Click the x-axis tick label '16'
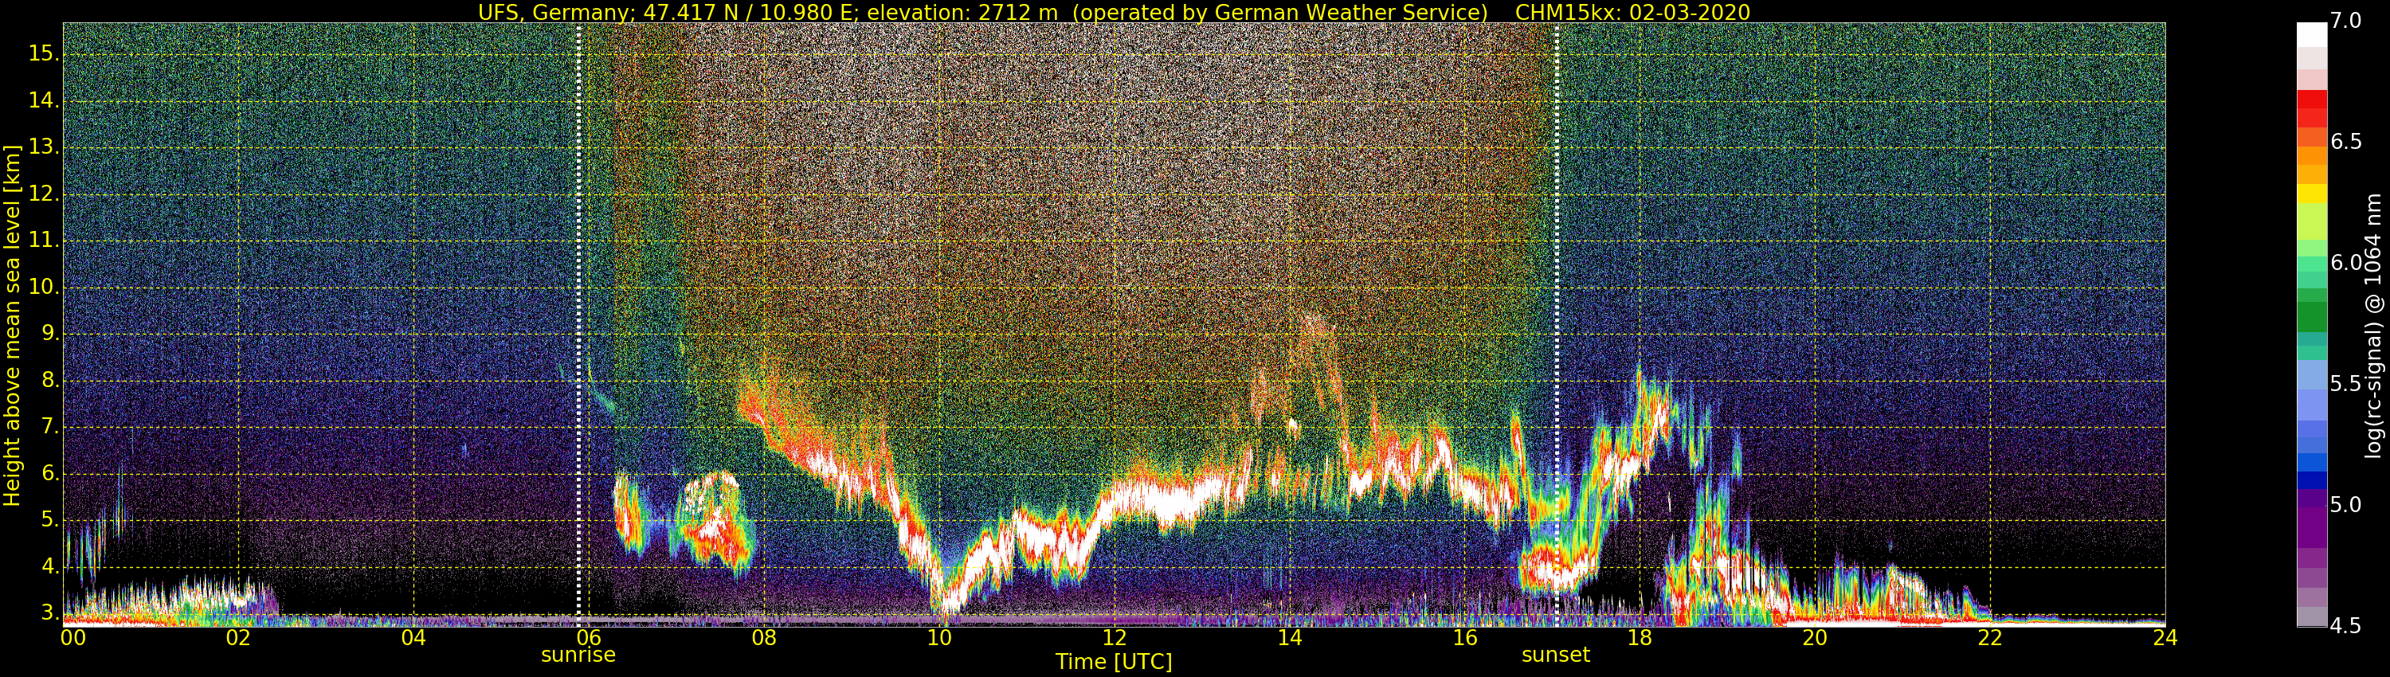 coord(1464,637)
